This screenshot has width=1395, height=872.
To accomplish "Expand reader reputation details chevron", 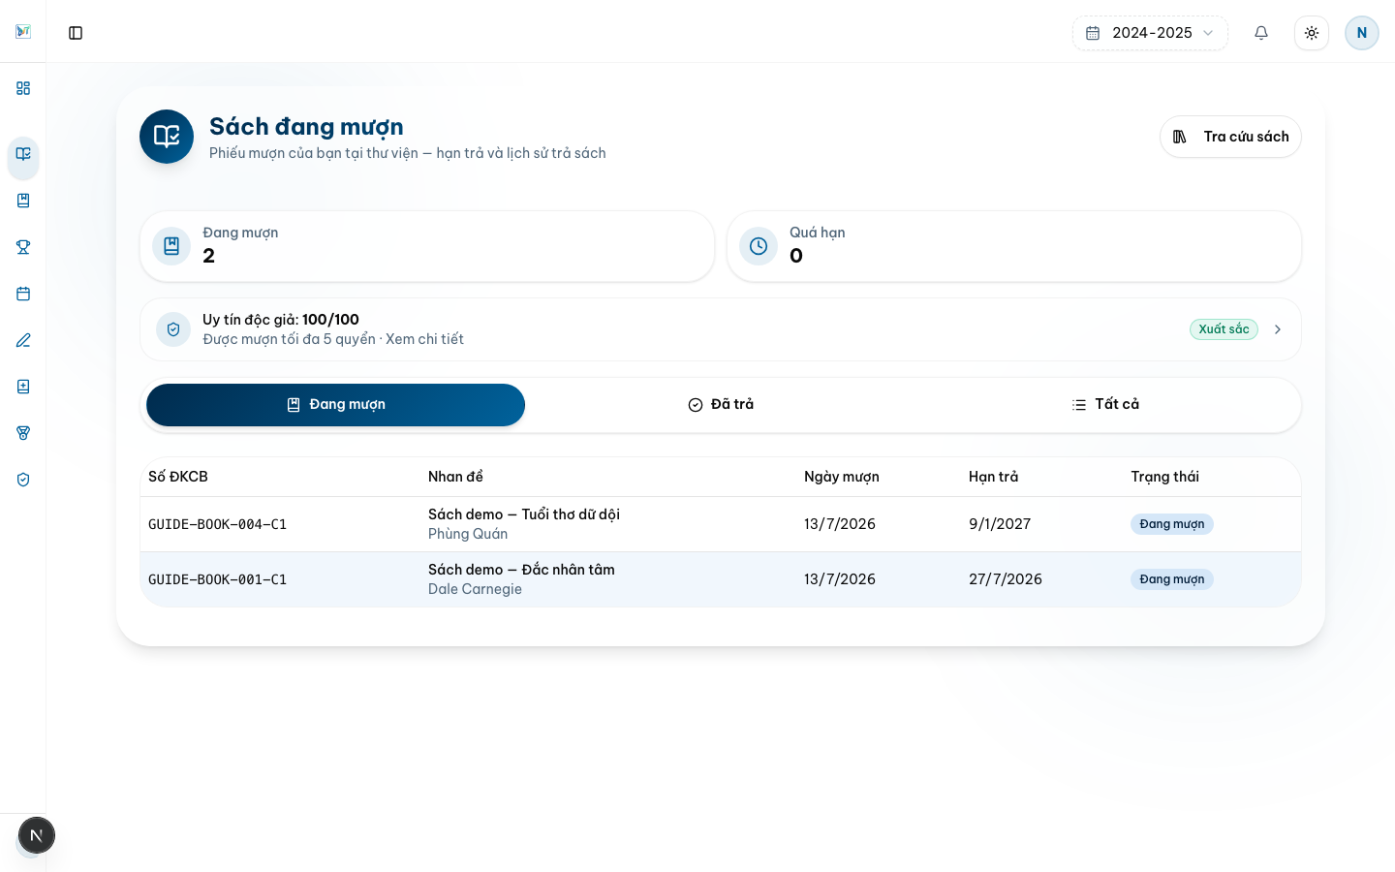I will (x=1278, y=329).
